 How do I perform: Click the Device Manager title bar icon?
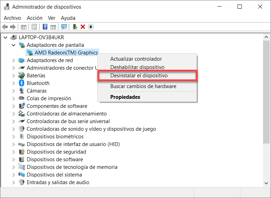[7, 7]
